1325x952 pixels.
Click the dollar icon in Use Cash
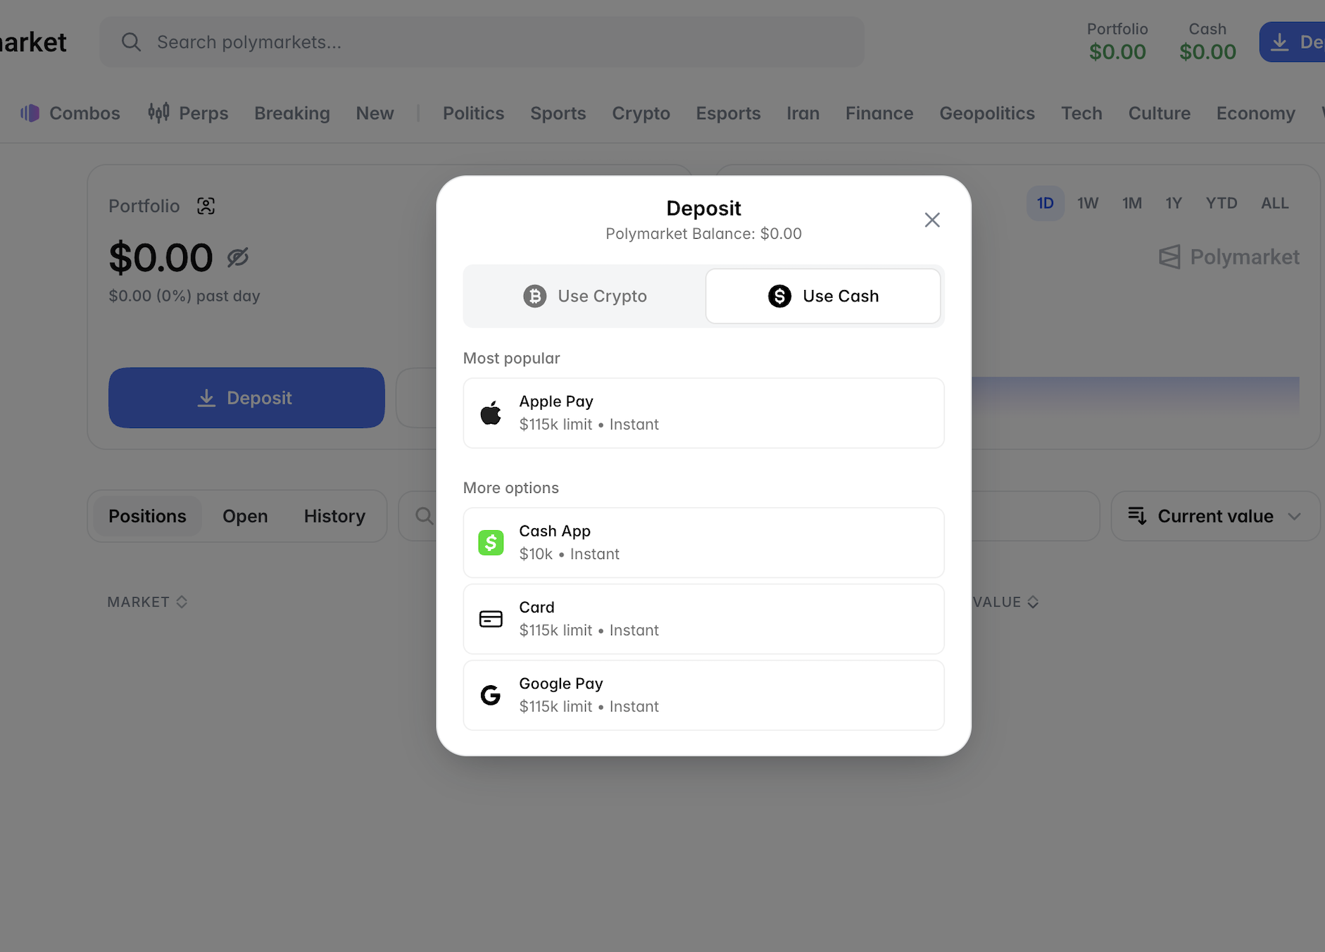(x=779, y=296)
